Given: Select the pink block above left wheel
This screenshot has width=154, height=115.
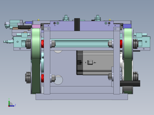Looking at the screenshot, I should (36, 26).
